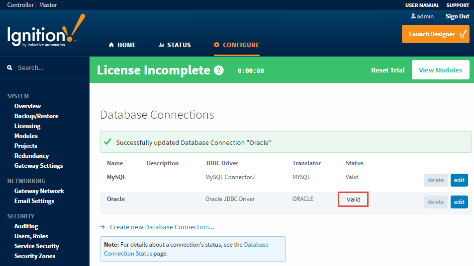474x266 pixels.
Task: Open Projects page
Action: pyautogui.click(x=26, y=146)
